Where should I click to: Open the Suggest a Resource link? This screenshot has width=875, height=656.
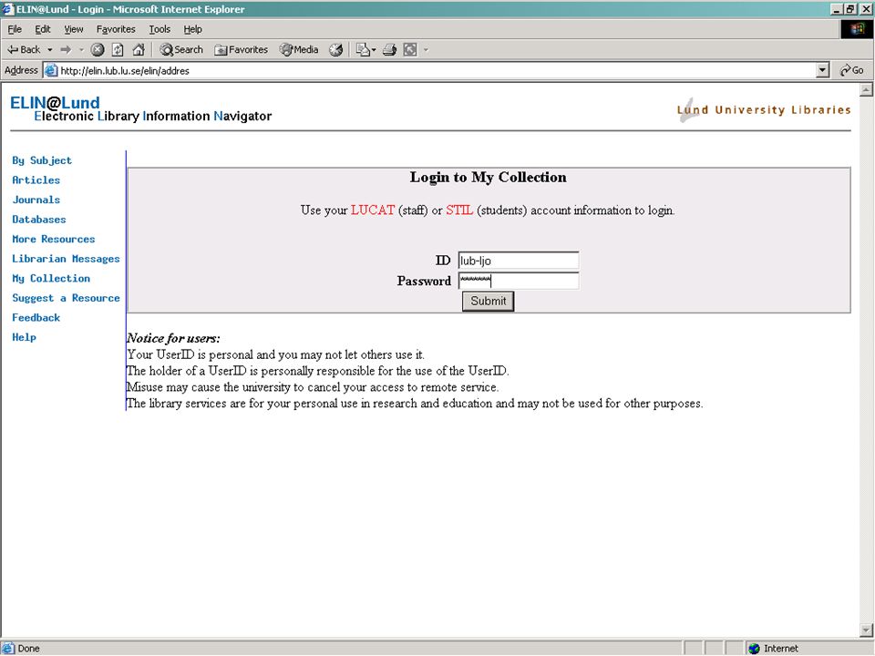click(66, 298)
